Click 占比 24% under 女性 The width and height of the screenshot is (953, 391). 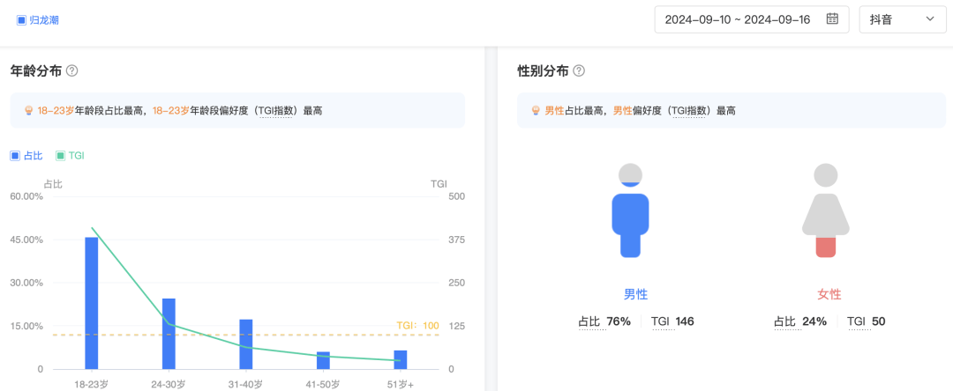(799, 321)
